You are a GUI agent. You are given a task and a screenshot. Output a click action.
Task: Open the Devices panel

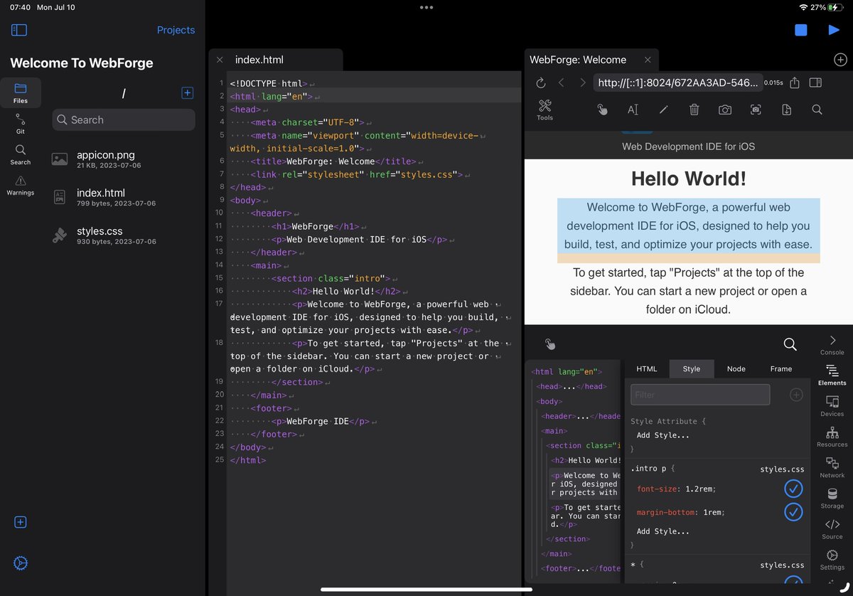click(x=832, y=405)
